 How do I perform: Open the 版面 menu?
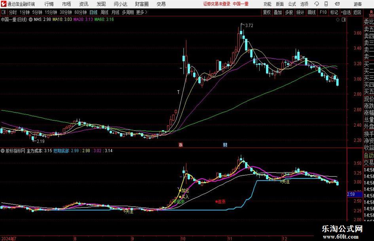(280, 4)
